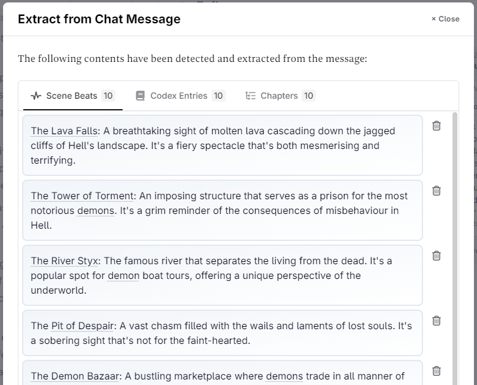Viewport: 477px width, 385px height.
Task: Edit the Pit of Despair beat text
Action: point(222,333)
